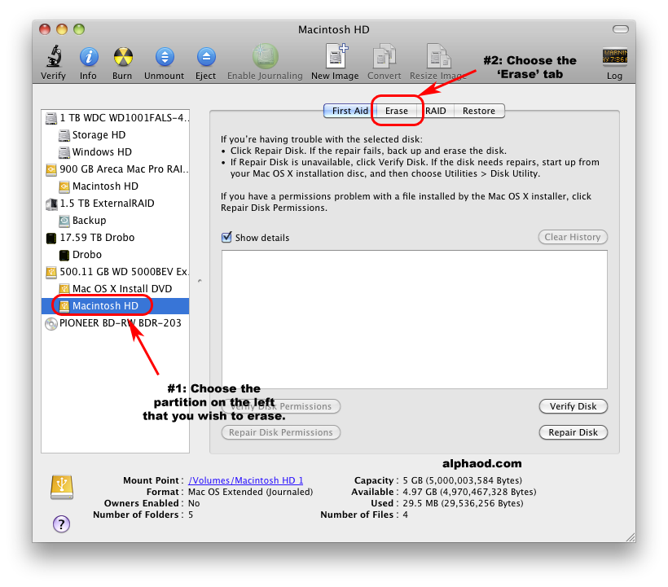Select the 1.5 TB ExternalRAID label

pos(107,204)
